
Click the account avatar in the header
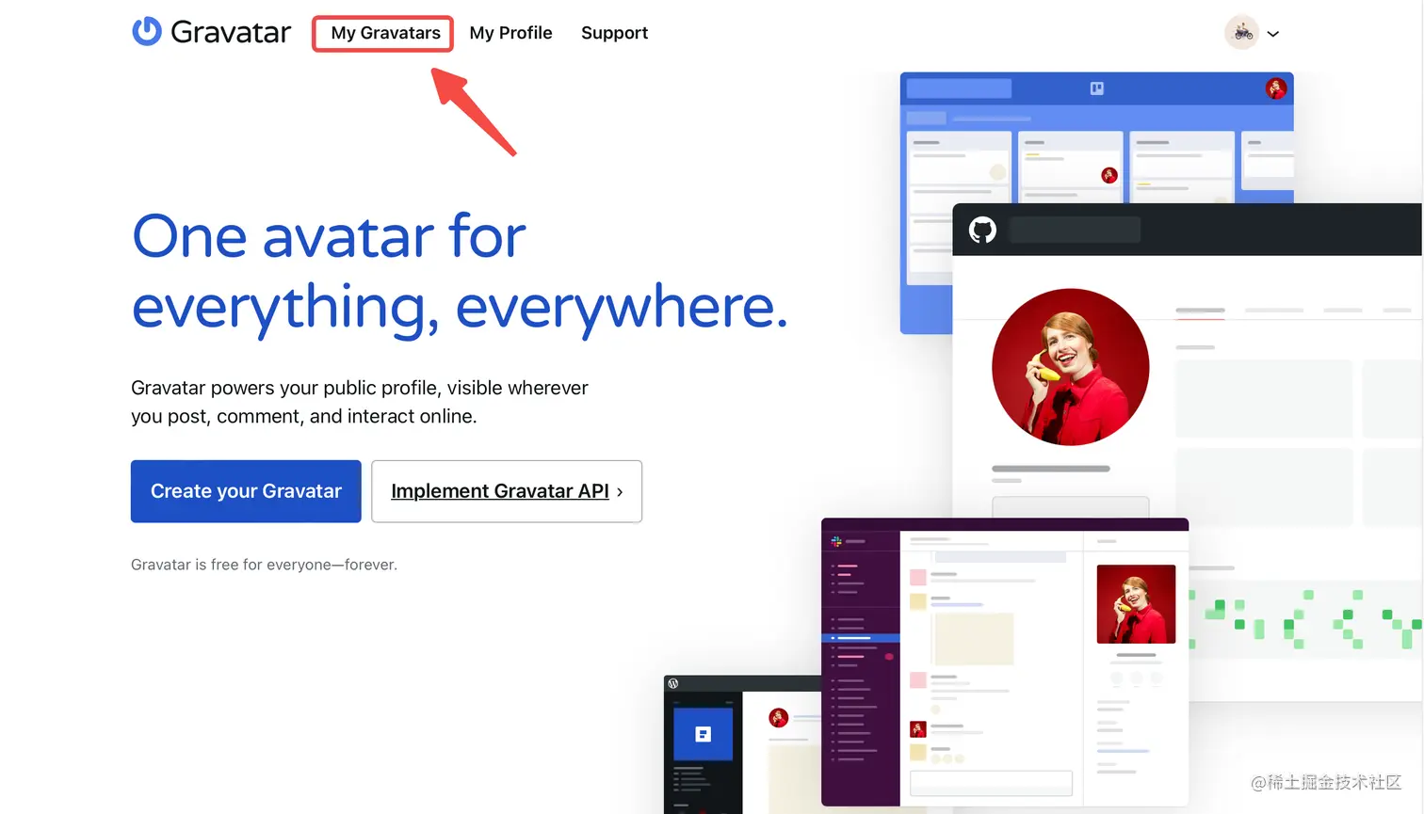tap(1241, 33)
